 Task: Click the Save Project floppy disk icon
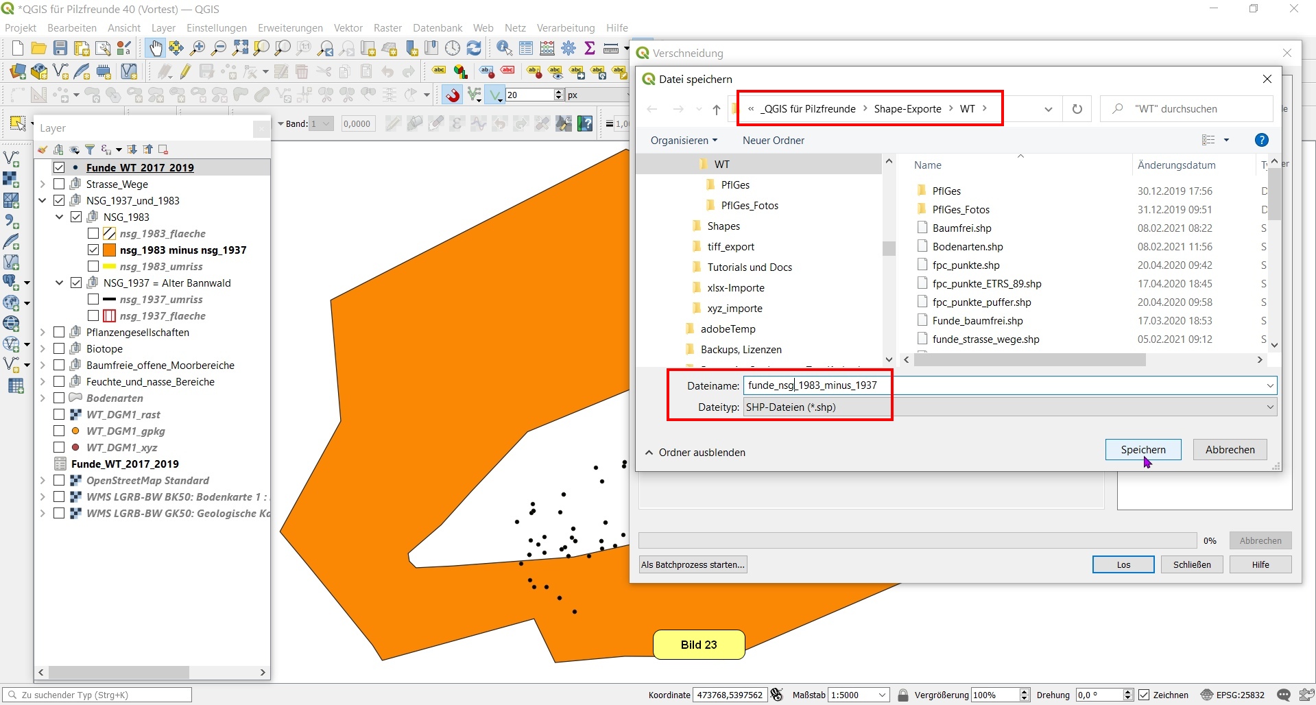coord(60,48)
